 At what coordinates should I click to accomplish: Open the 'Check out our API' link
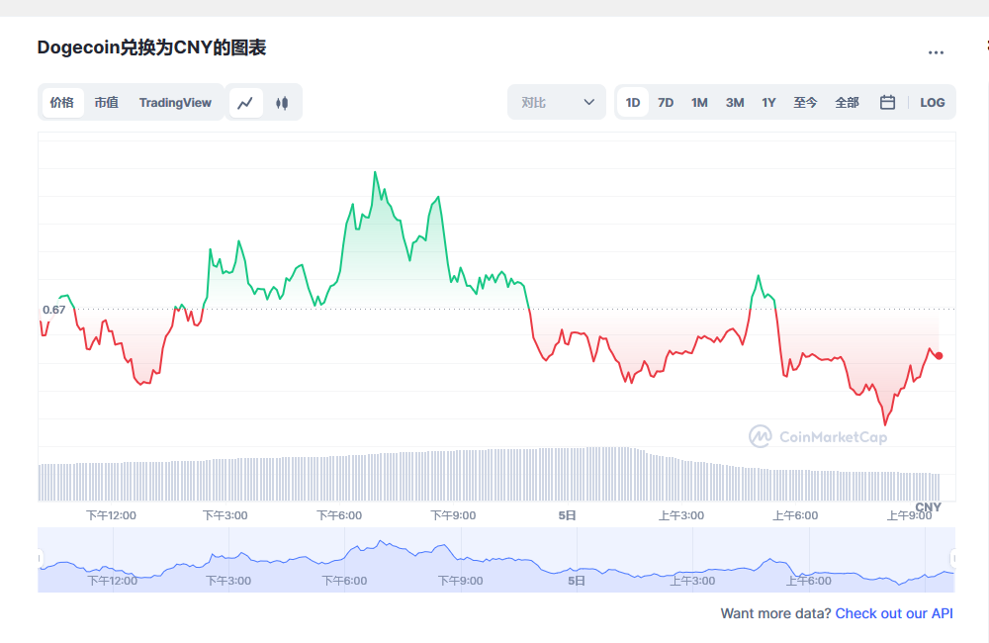pos(894,613)
